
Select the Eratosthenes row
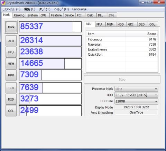tap(122, 49)
